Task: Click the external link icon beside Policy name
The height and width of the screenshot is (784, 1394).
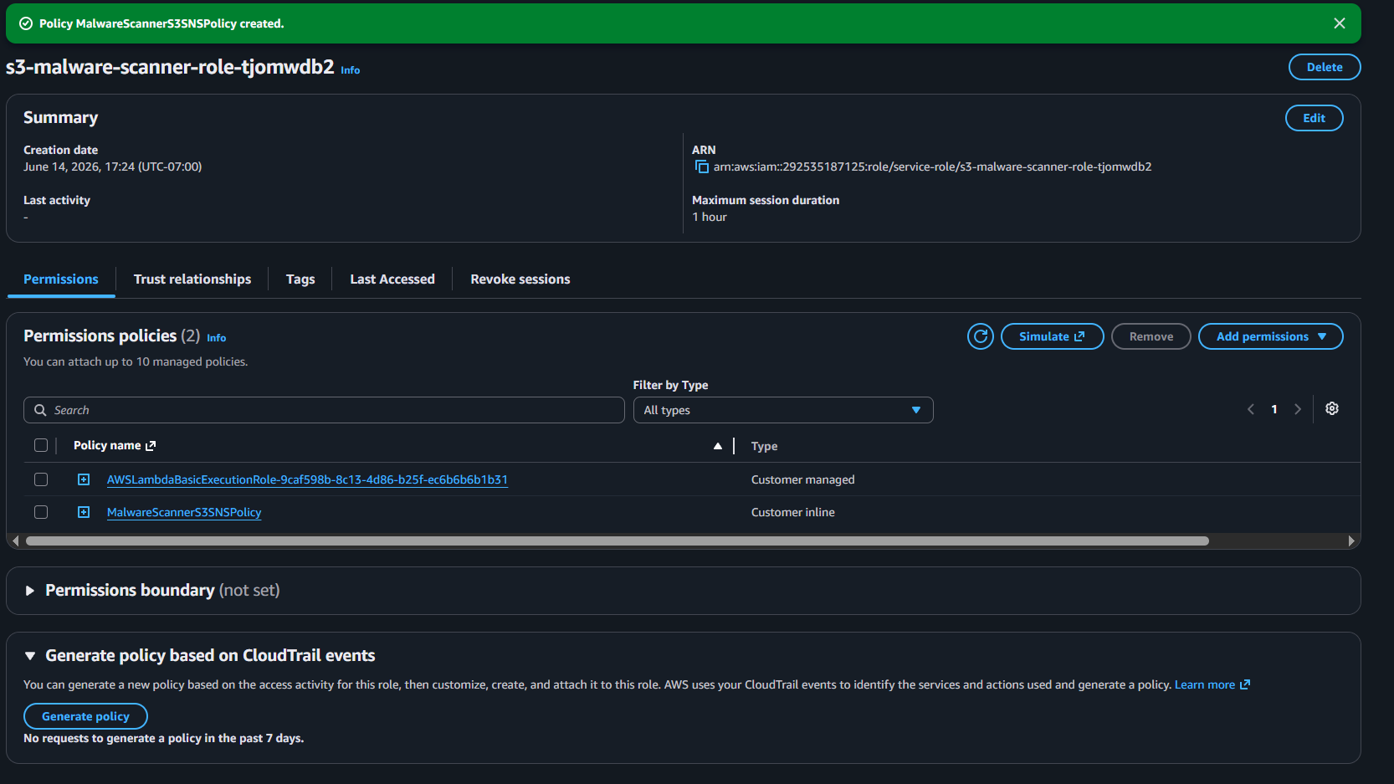Action: click(151, 446)
